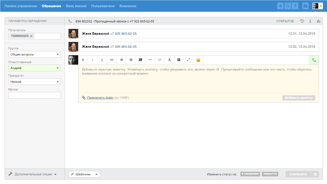Open the Ответственный dropdown showing Андрей

click(x=34, y=68)
